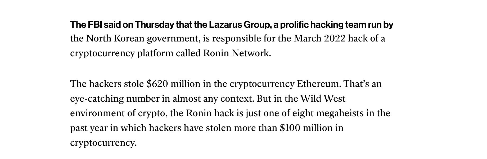Click the bold word "FBI"
This screenshot has height=159, width=487.
click(x=94, y=25)
